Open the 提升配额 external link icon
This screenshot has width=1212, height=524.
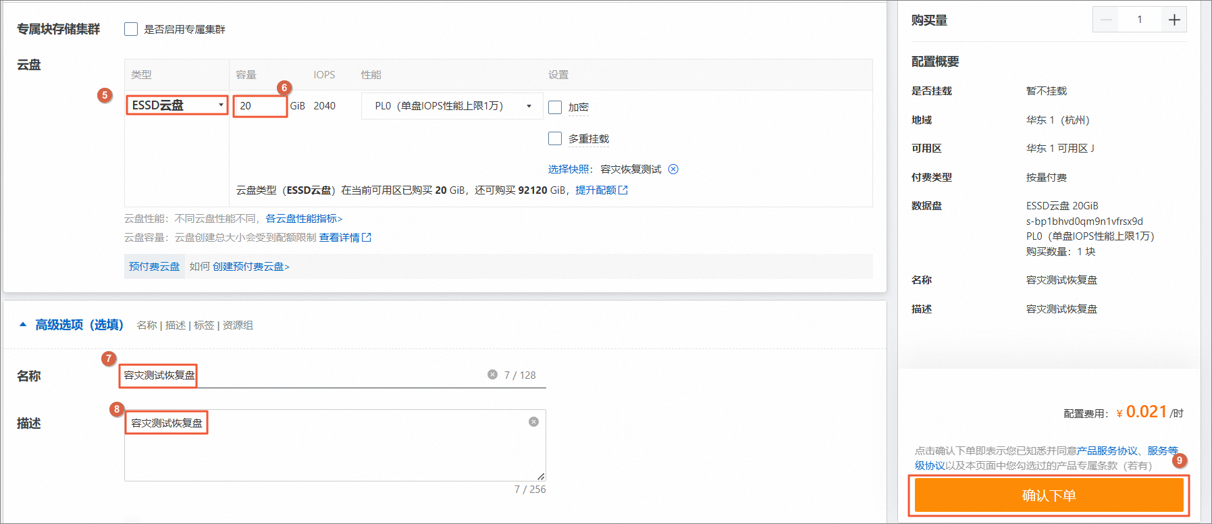click(x=623, y=190)
